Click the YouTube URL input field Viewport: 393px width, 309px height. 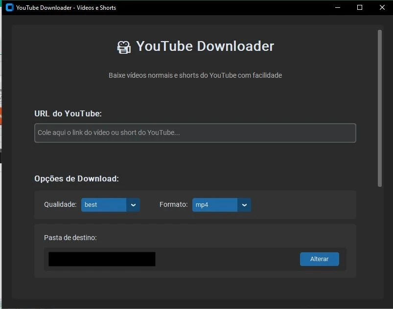195,133
